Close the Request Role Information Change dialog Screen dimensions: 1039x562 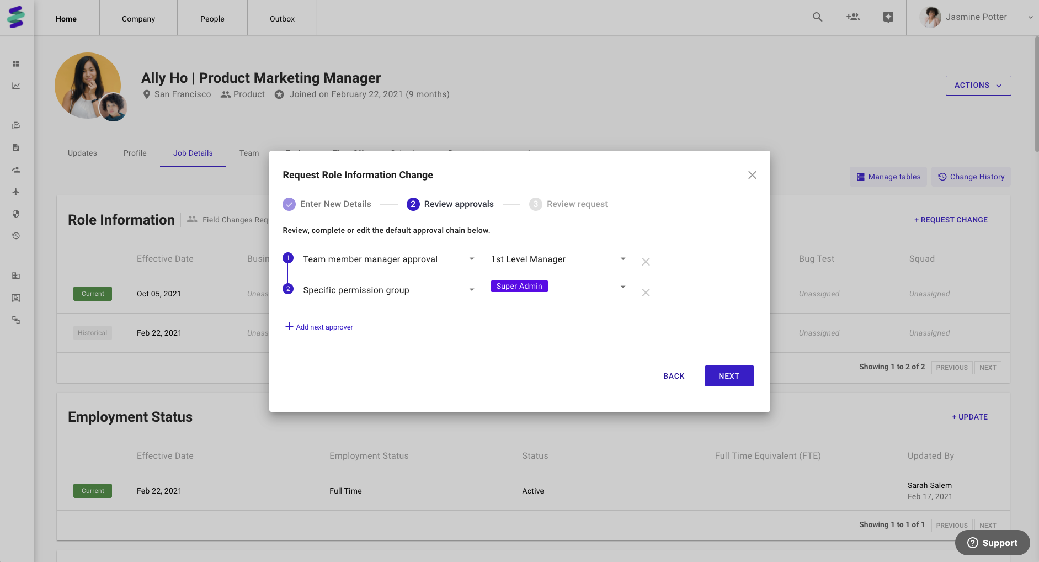click(x=752, y=175)
